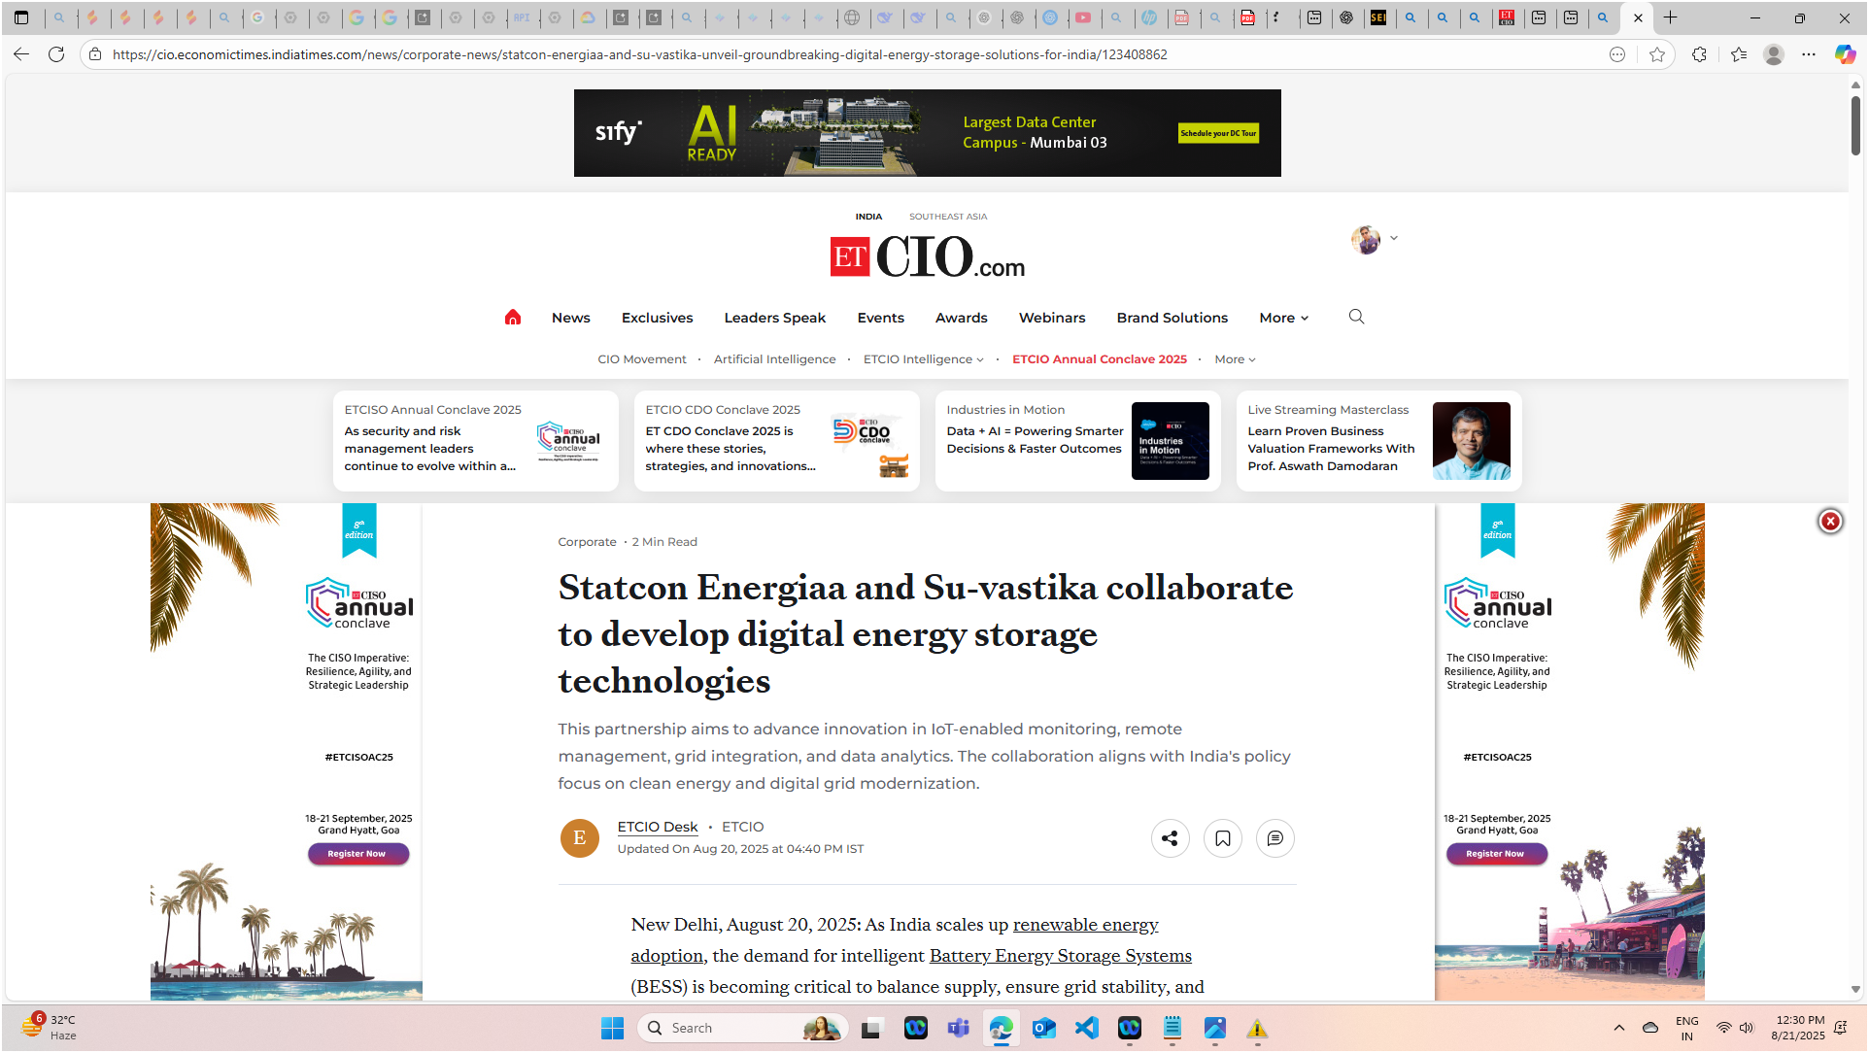Click the taskbar Search box
Image resolution: width=1869 pixels, height=1053 pixels.
[743, 1028]
